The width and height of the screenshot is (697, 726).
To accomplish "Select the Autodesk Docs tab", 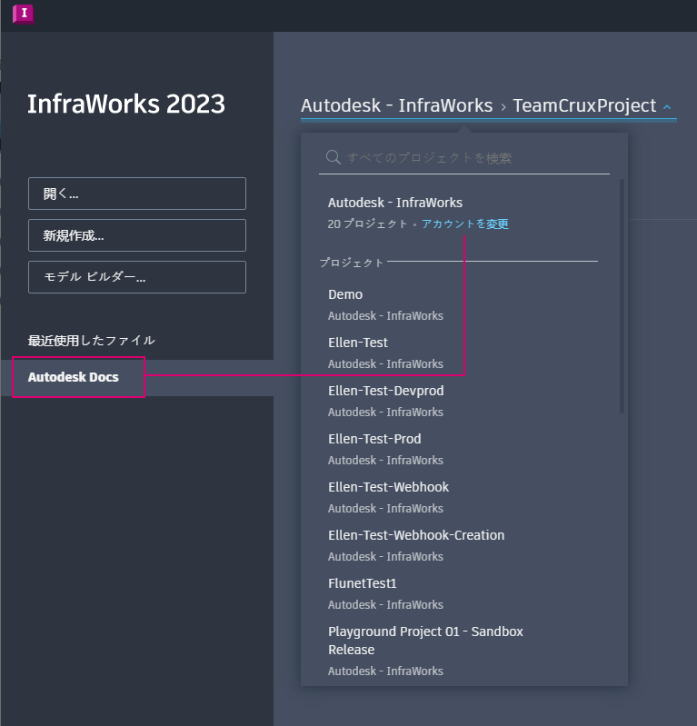I will point(74,377).
